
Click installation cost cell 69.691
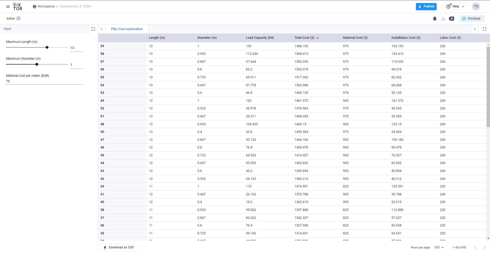point(396,233)
